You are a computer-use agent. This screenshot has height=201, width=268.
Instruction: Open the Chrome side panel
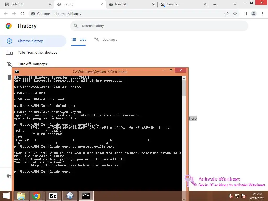(x=245, y=14)
